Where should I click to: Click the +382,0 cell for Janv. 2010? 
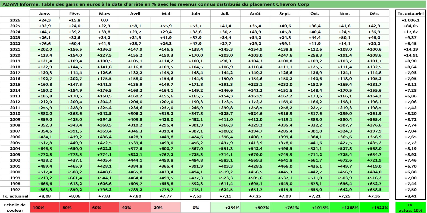click(x=45, y=113)
